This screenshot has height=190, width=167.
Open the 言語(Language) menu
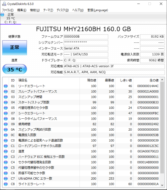[x=98, y=10]
